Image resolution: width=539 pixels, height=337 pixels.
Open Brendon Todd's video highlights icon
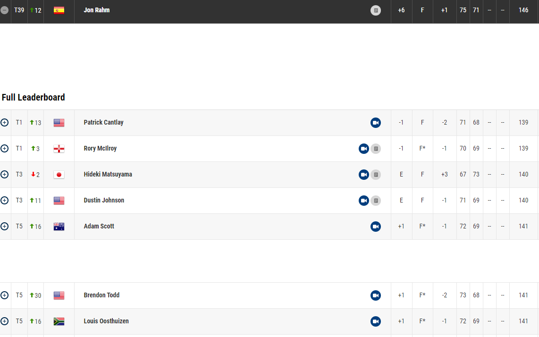pos(375,295)
